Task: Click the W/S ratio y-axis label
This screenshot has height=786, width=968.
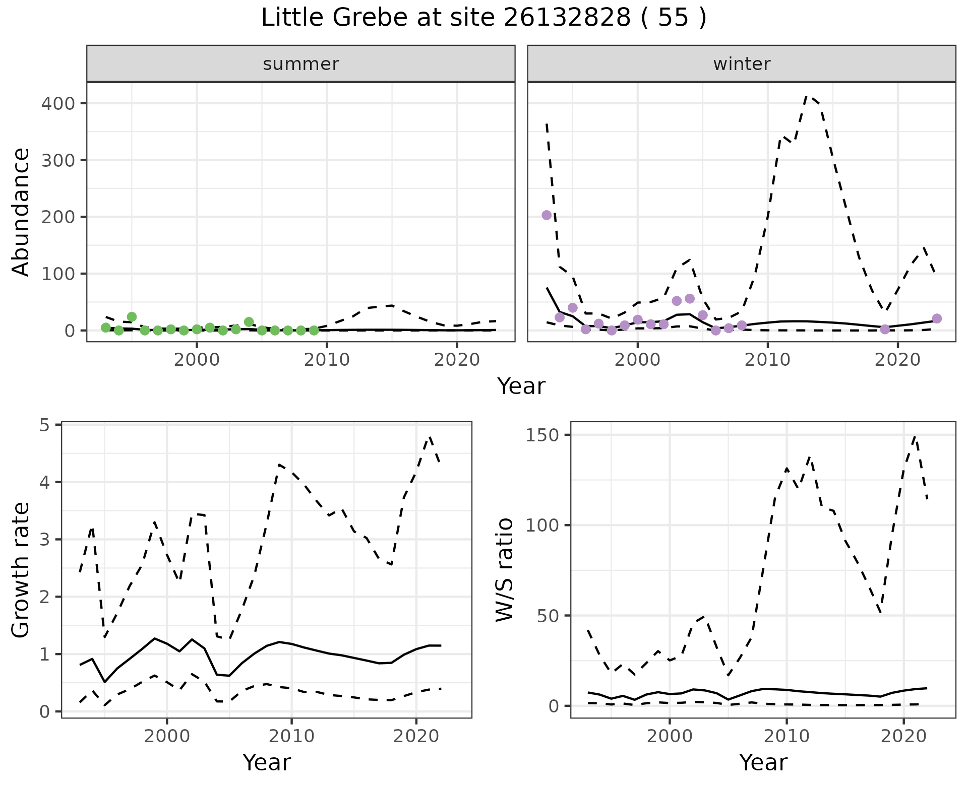Action: pyautogui.click(x=504, y=570)
